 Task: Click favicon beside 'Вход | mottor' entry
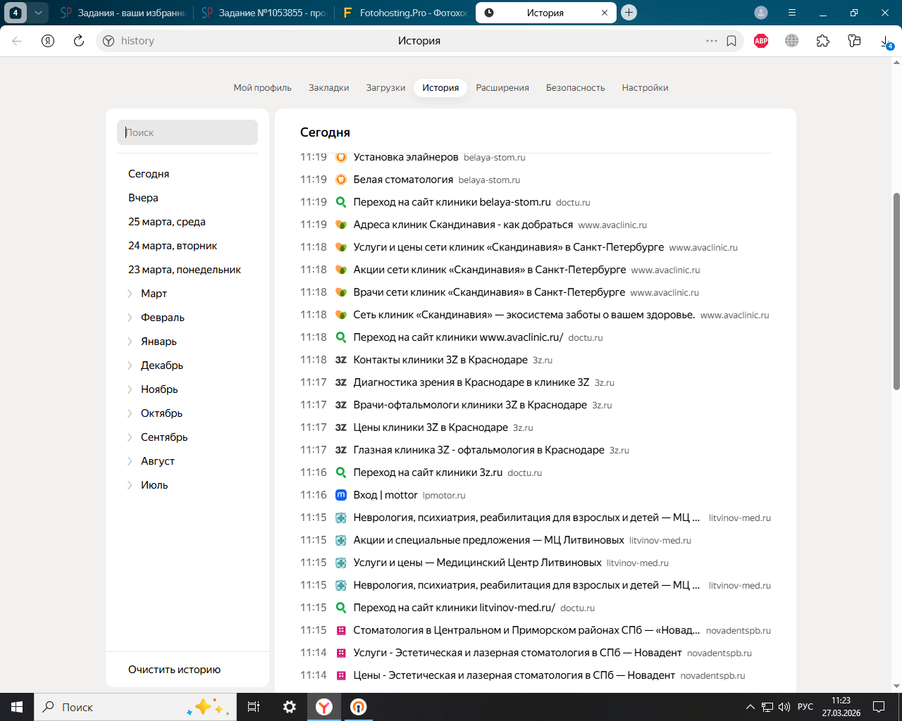(x=341, y=495)
